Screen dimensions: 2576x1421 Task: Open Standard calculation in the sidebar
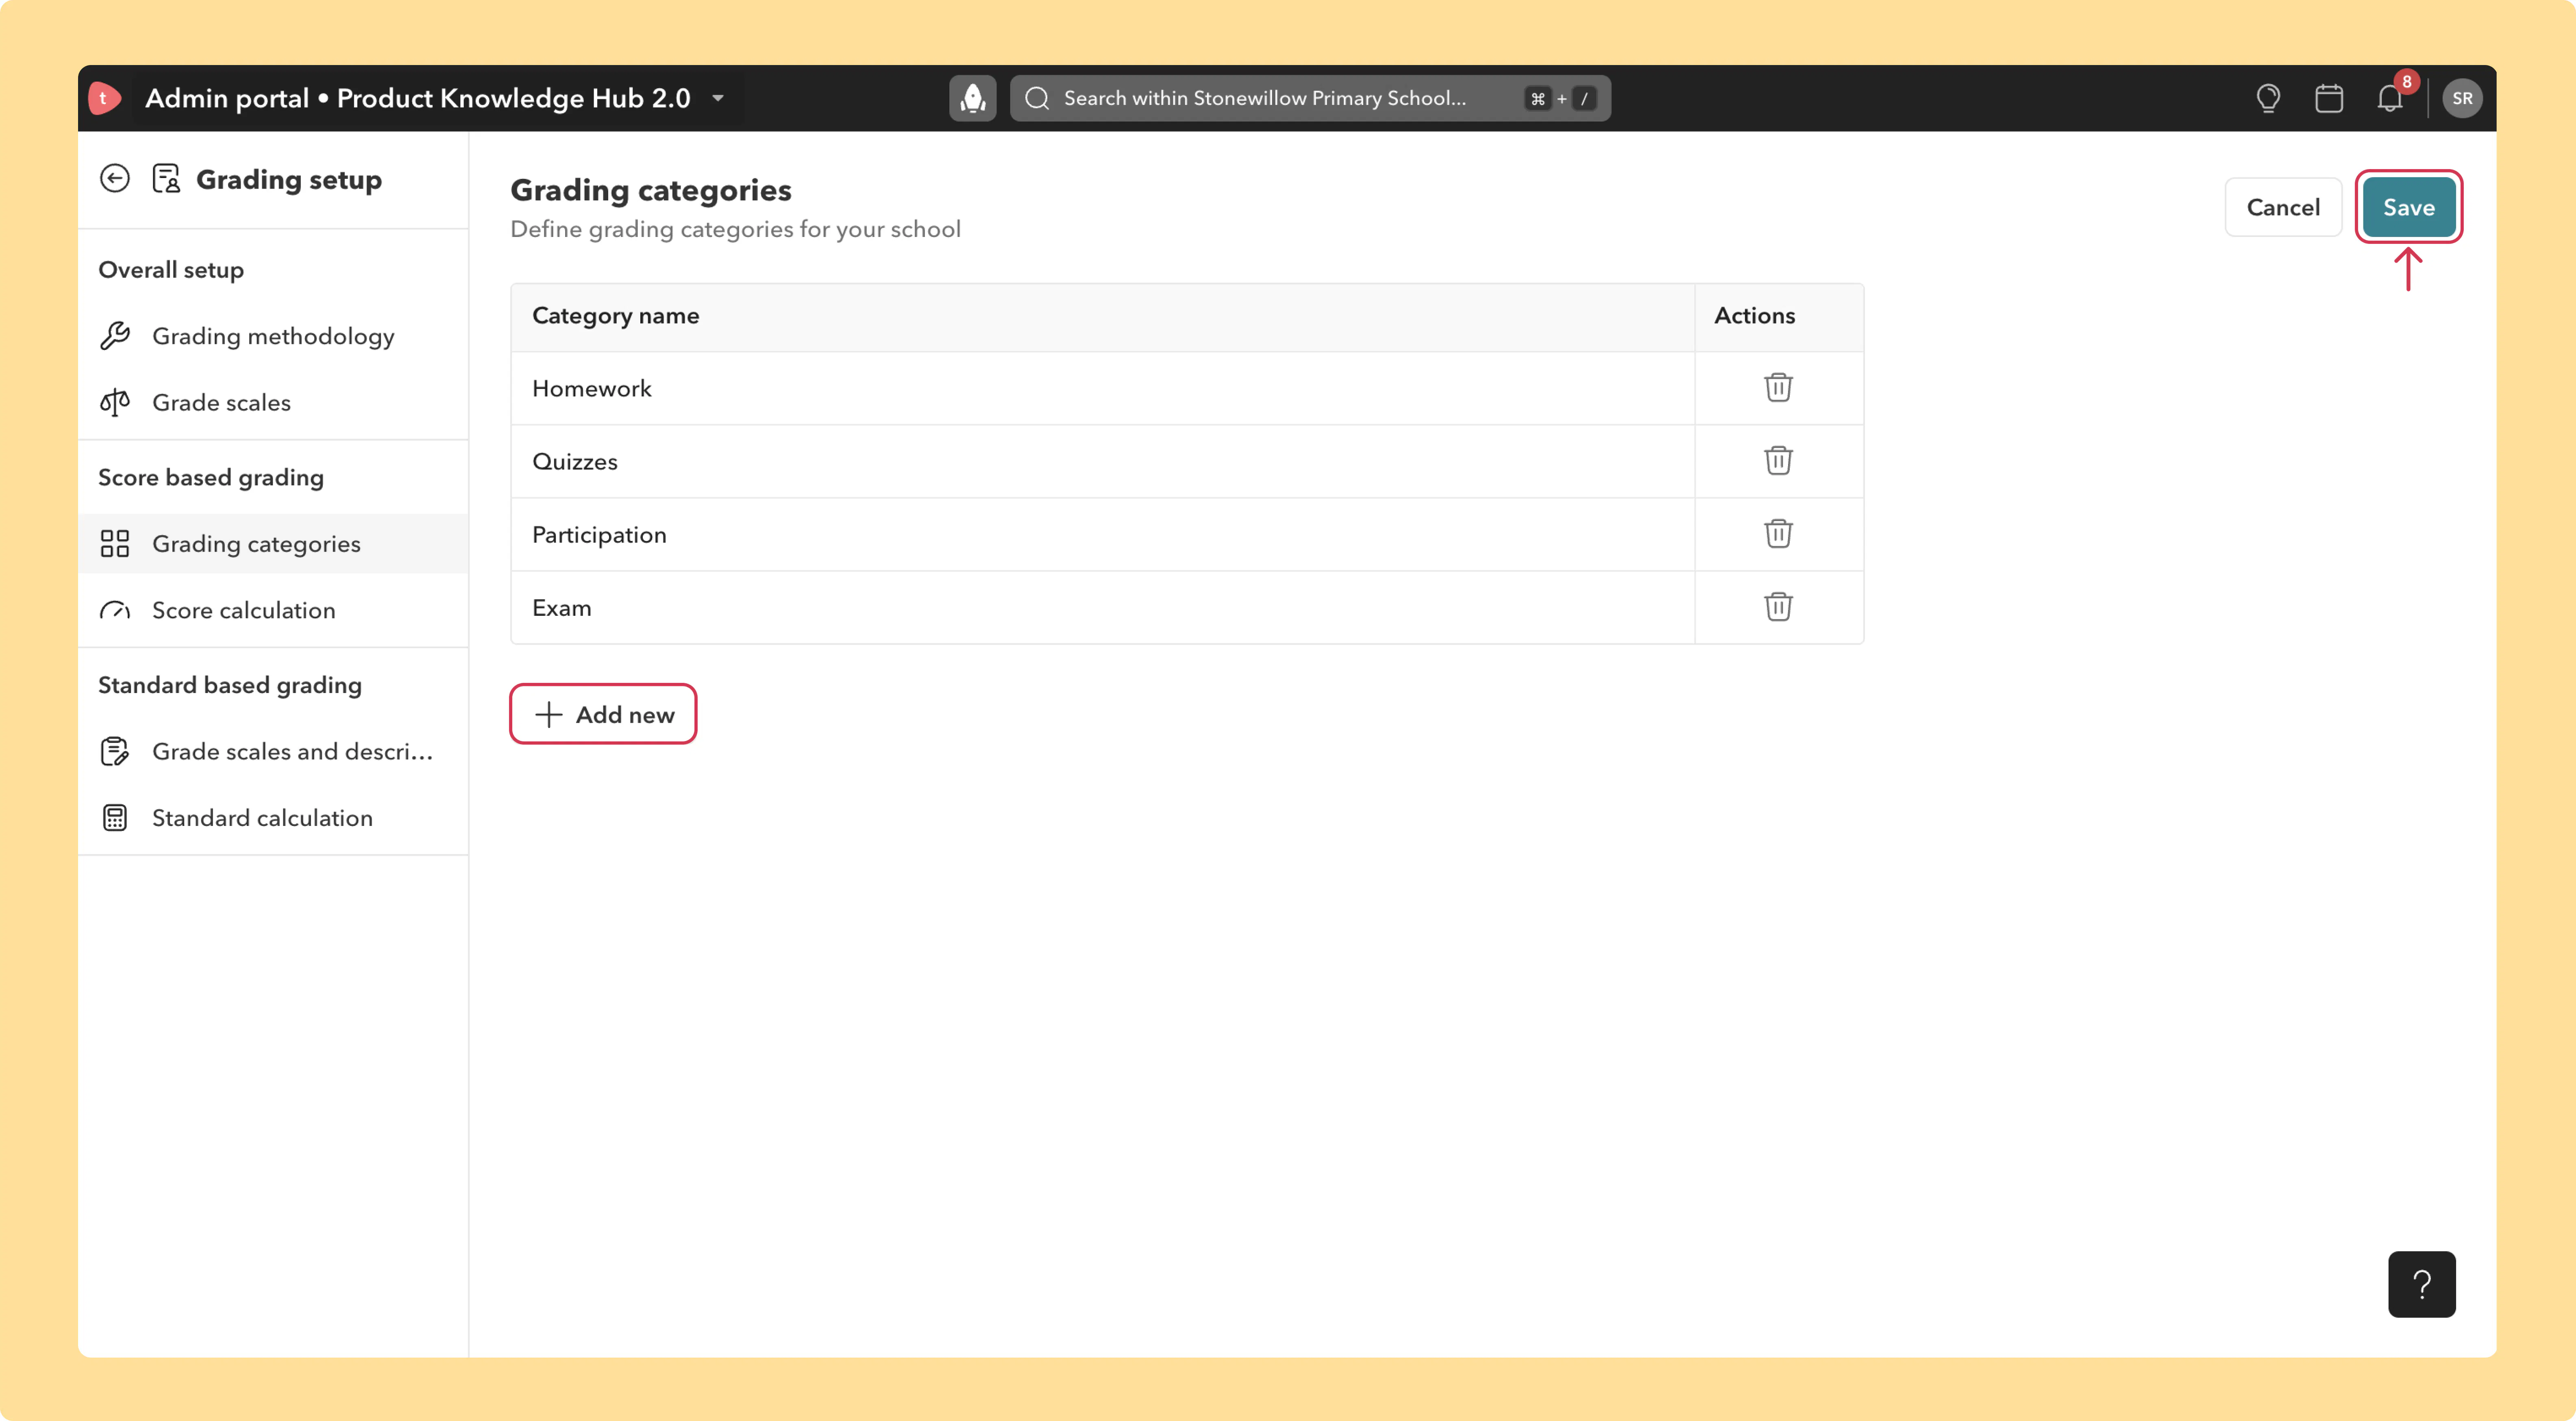[273, 818]
